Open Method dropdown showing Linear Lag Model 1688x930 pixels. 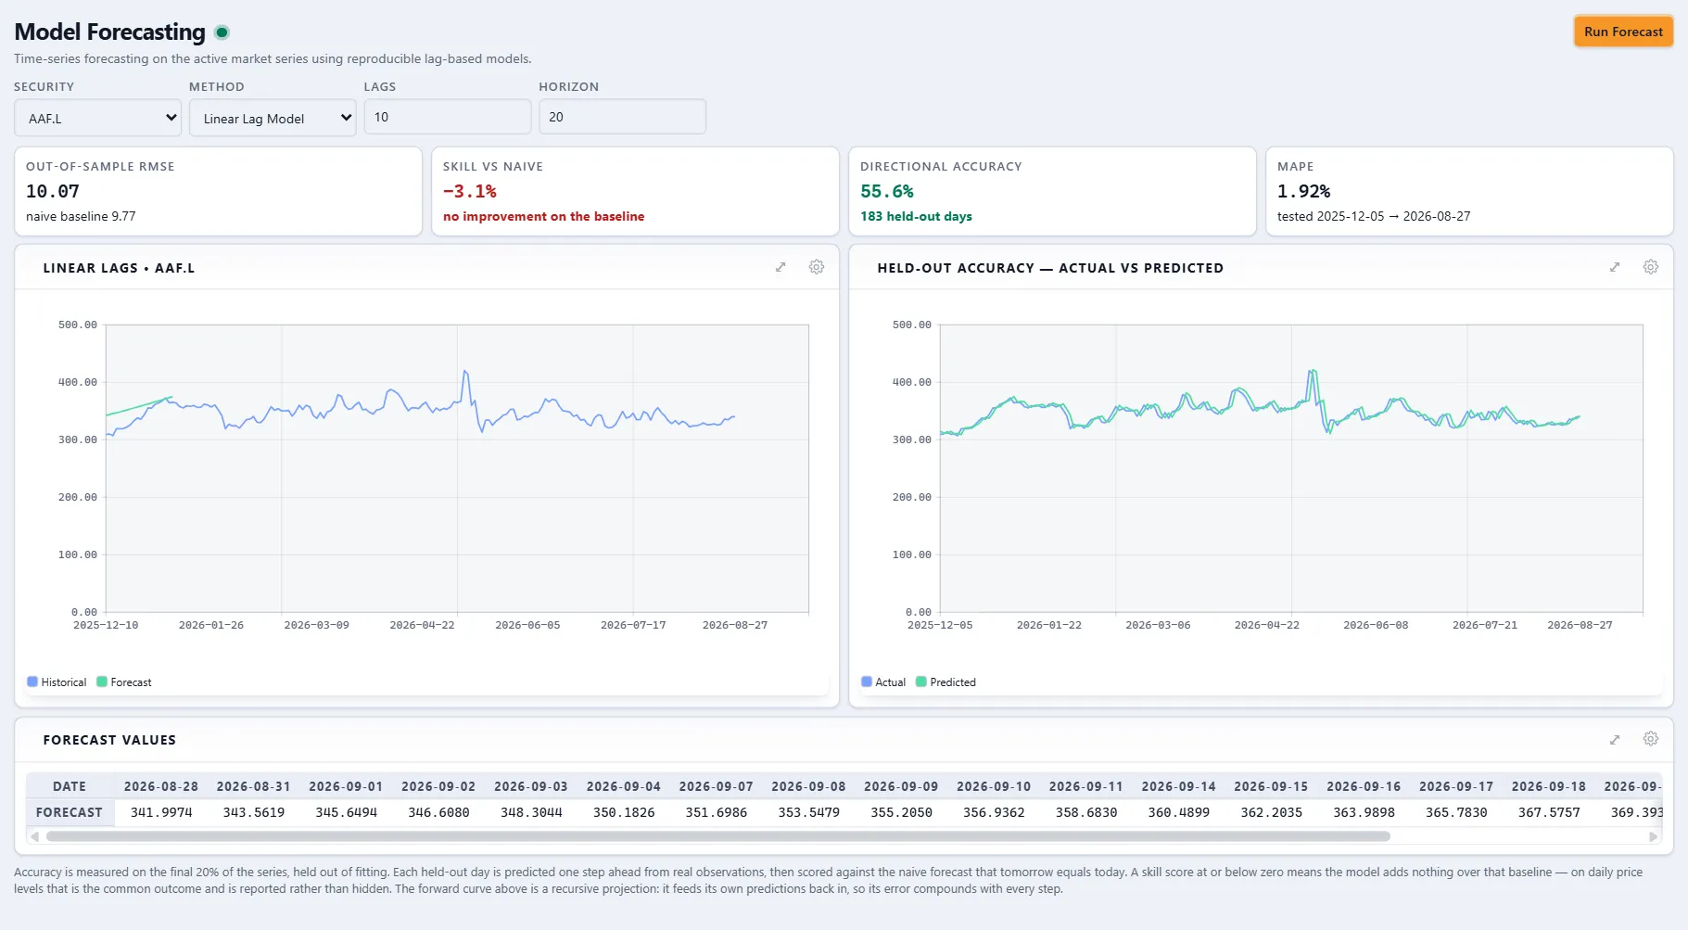pyautogui.click(x=273, y=118)
